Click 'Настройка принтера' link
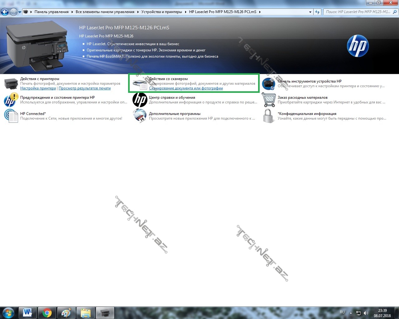 [38, 88]
